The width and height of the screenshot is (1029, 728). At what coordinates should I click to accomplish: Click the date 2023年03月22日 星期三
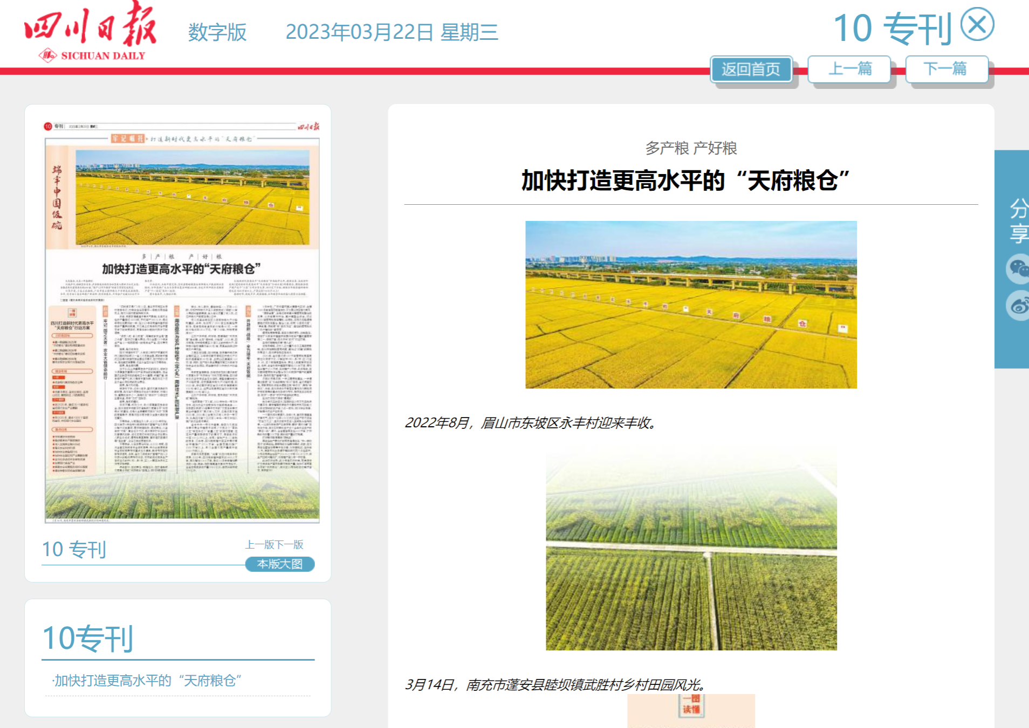pyautogui.click(x=392, y=32)
